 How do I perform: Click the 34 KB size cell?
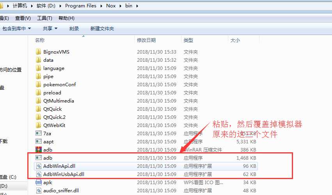pos(250,182)
